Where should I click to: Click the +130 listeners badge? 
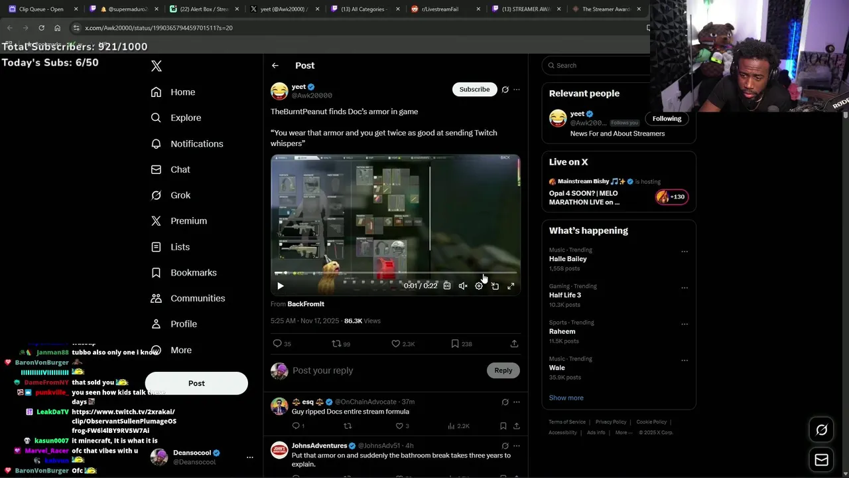[672, 197]
